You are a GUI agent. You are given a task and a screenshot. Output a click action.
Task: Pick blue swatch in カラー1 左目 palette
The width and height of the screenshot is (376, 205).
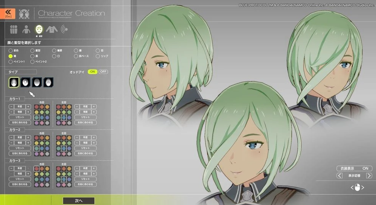[64, 118]
